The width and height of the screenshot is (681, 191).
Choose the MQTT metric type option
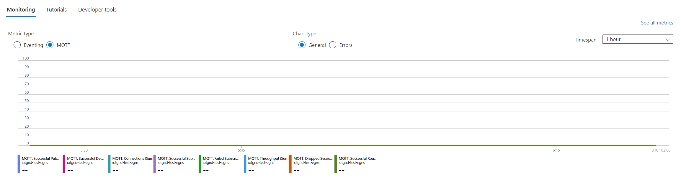(x=50, y=45)
